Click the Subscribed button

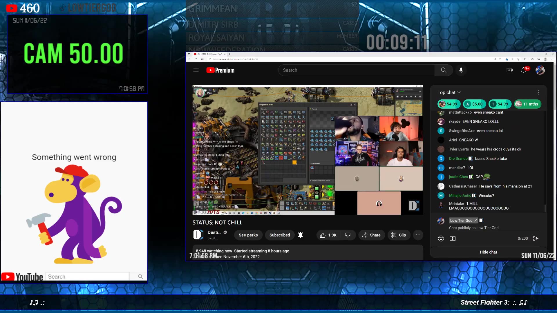click(280, 235)
